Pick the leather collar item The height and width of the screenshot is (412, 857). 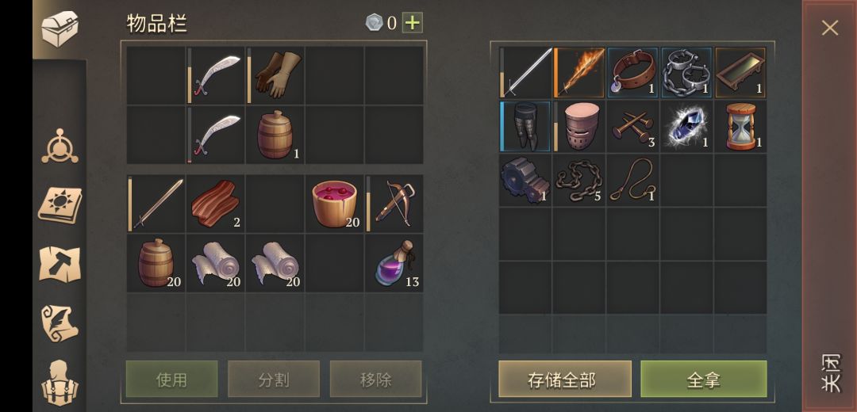633,73
